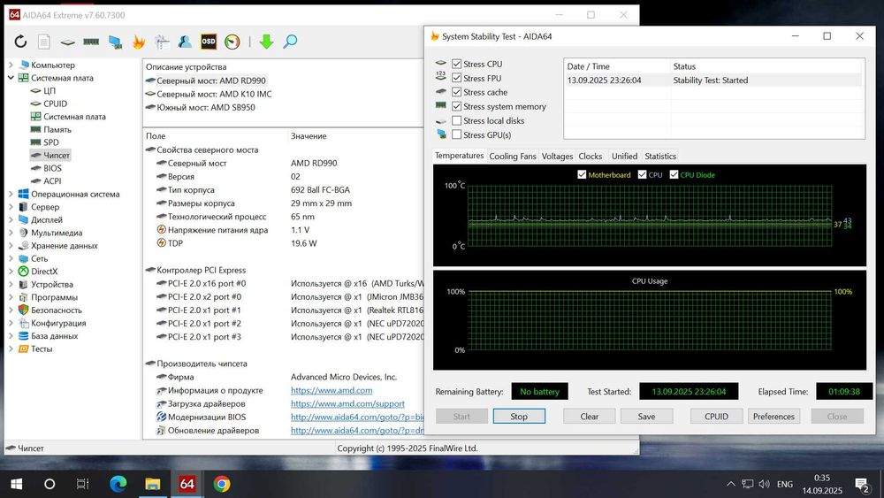Open CPUID button in stability test
884x498 pixels.
(x=716, y=417)
